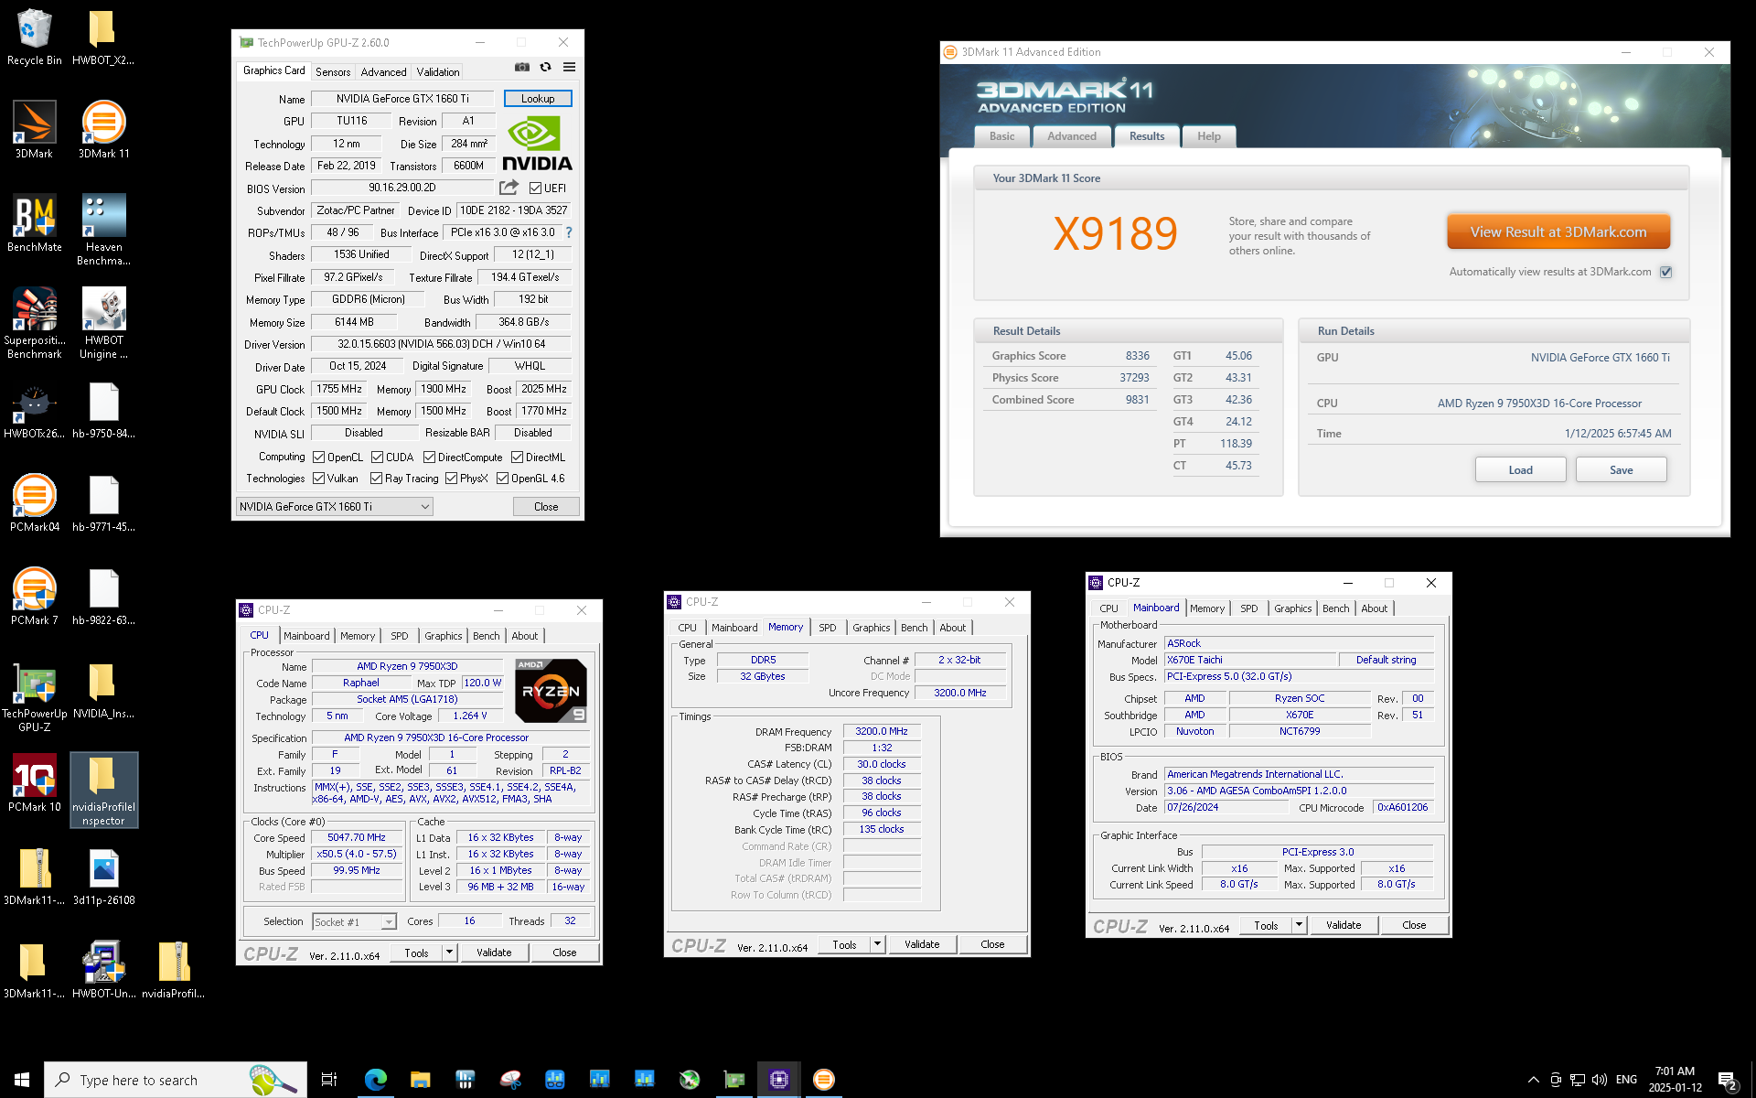Screen dimensions: 1756x1098
Task: Click the Bus Interface question mark in GPU-Z
Action: click(569, 232)
